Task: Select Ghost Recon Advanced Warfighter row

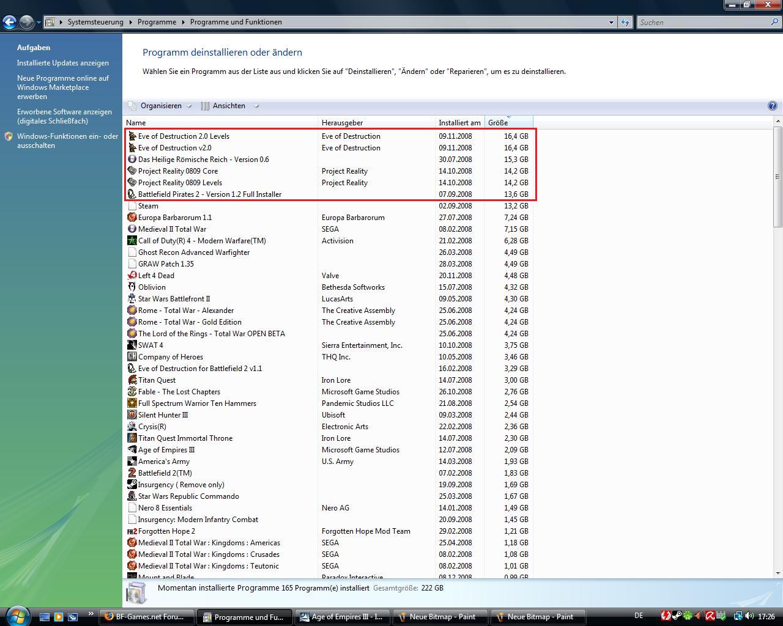Action: (328, 252)
